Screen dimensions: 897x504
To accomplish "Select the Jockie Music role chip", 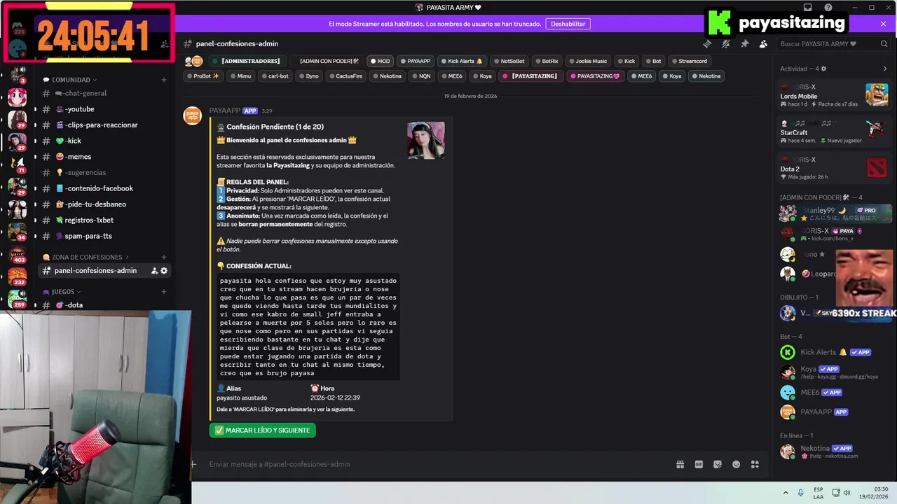I will coord(588,61).
